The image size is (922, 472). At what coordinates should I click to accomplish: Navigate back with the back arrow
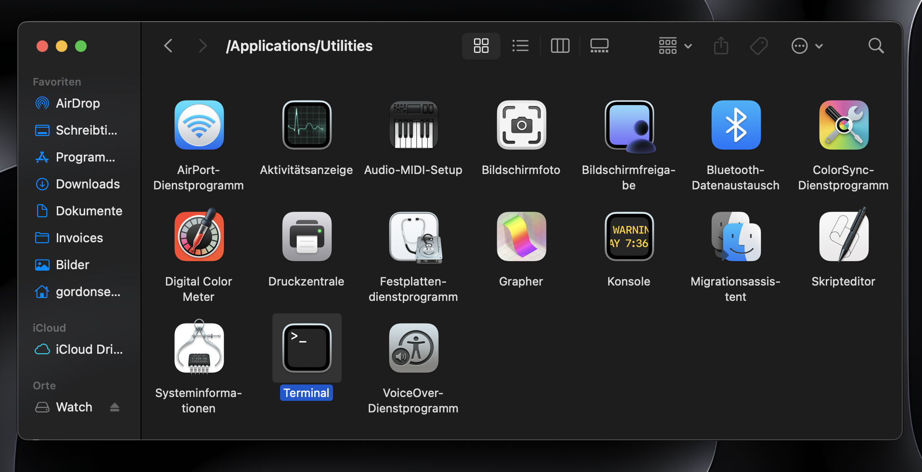[x=168, y=46]
